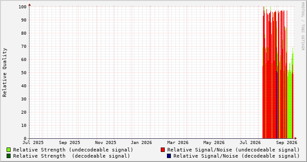Click the Relative Signal/Noise (undecodeable signal) label
The width and height of the screenshot is (307, 162).
click(x=233, y=150)
